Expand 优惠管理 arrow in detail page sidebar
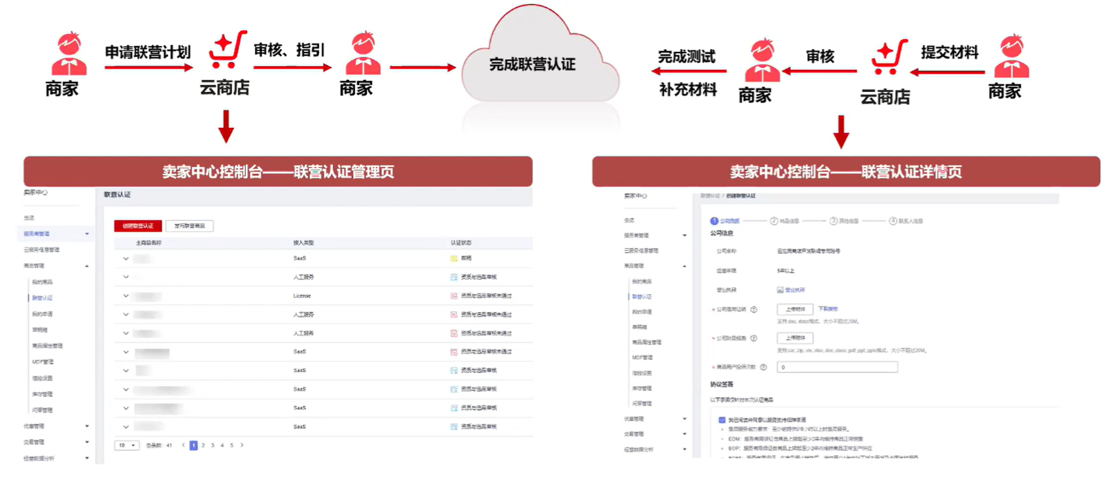 coord(685,419)
